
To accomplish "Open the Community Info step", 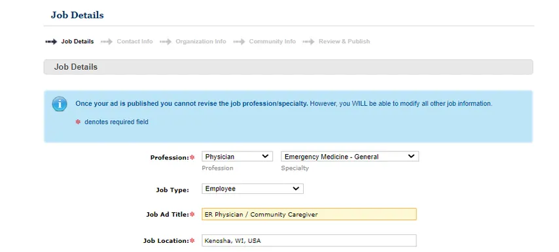I will [272, 42].
